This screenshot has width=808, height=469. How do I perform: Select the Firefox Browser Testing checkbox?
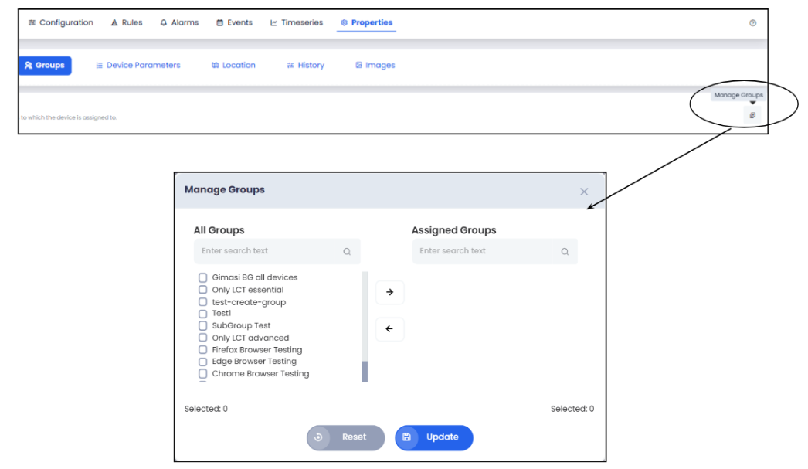pos(203,350)
